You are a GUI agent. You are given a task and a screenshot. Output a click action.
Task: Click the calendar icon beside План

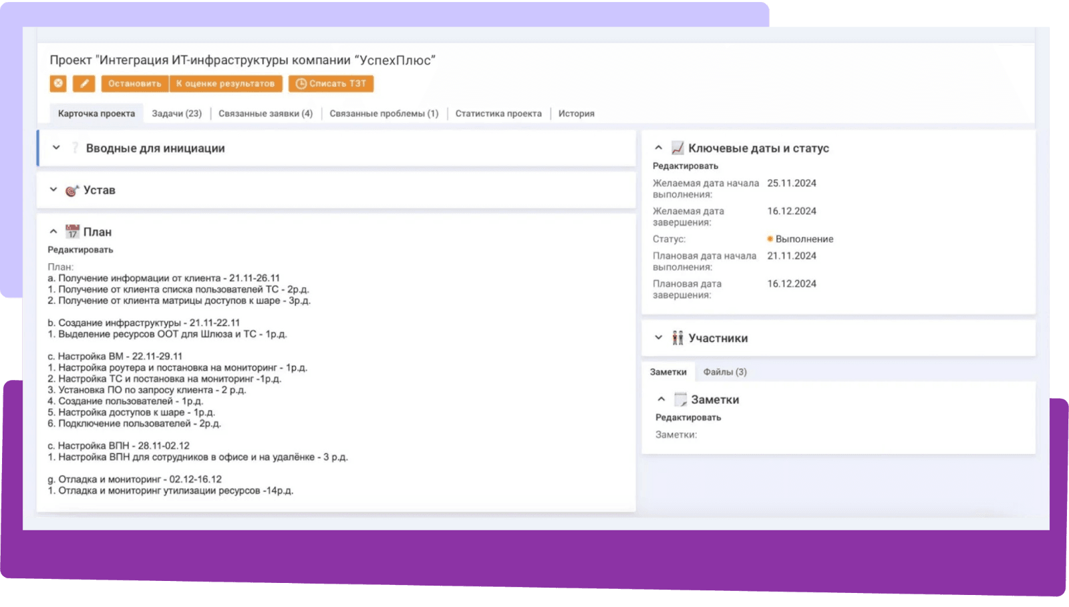coord(72,232)
